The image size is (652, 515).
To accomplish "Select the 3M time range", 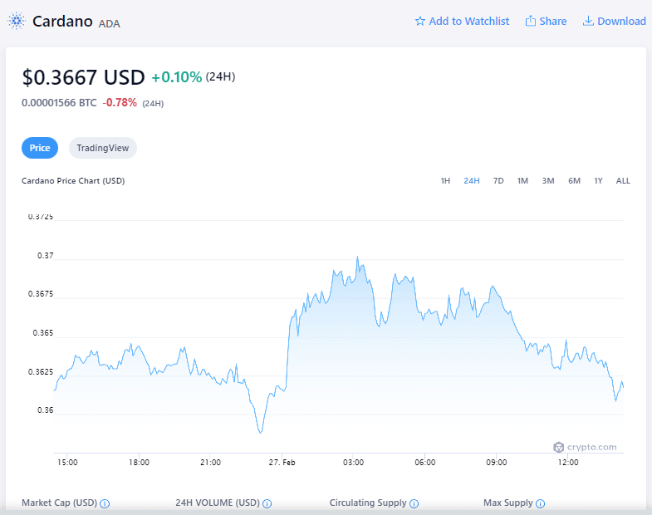I will coord(548,180).
